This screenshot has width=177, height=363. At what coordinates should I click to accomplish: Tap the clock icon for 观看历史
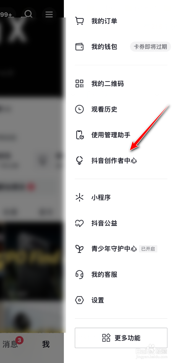click(79, 109)
